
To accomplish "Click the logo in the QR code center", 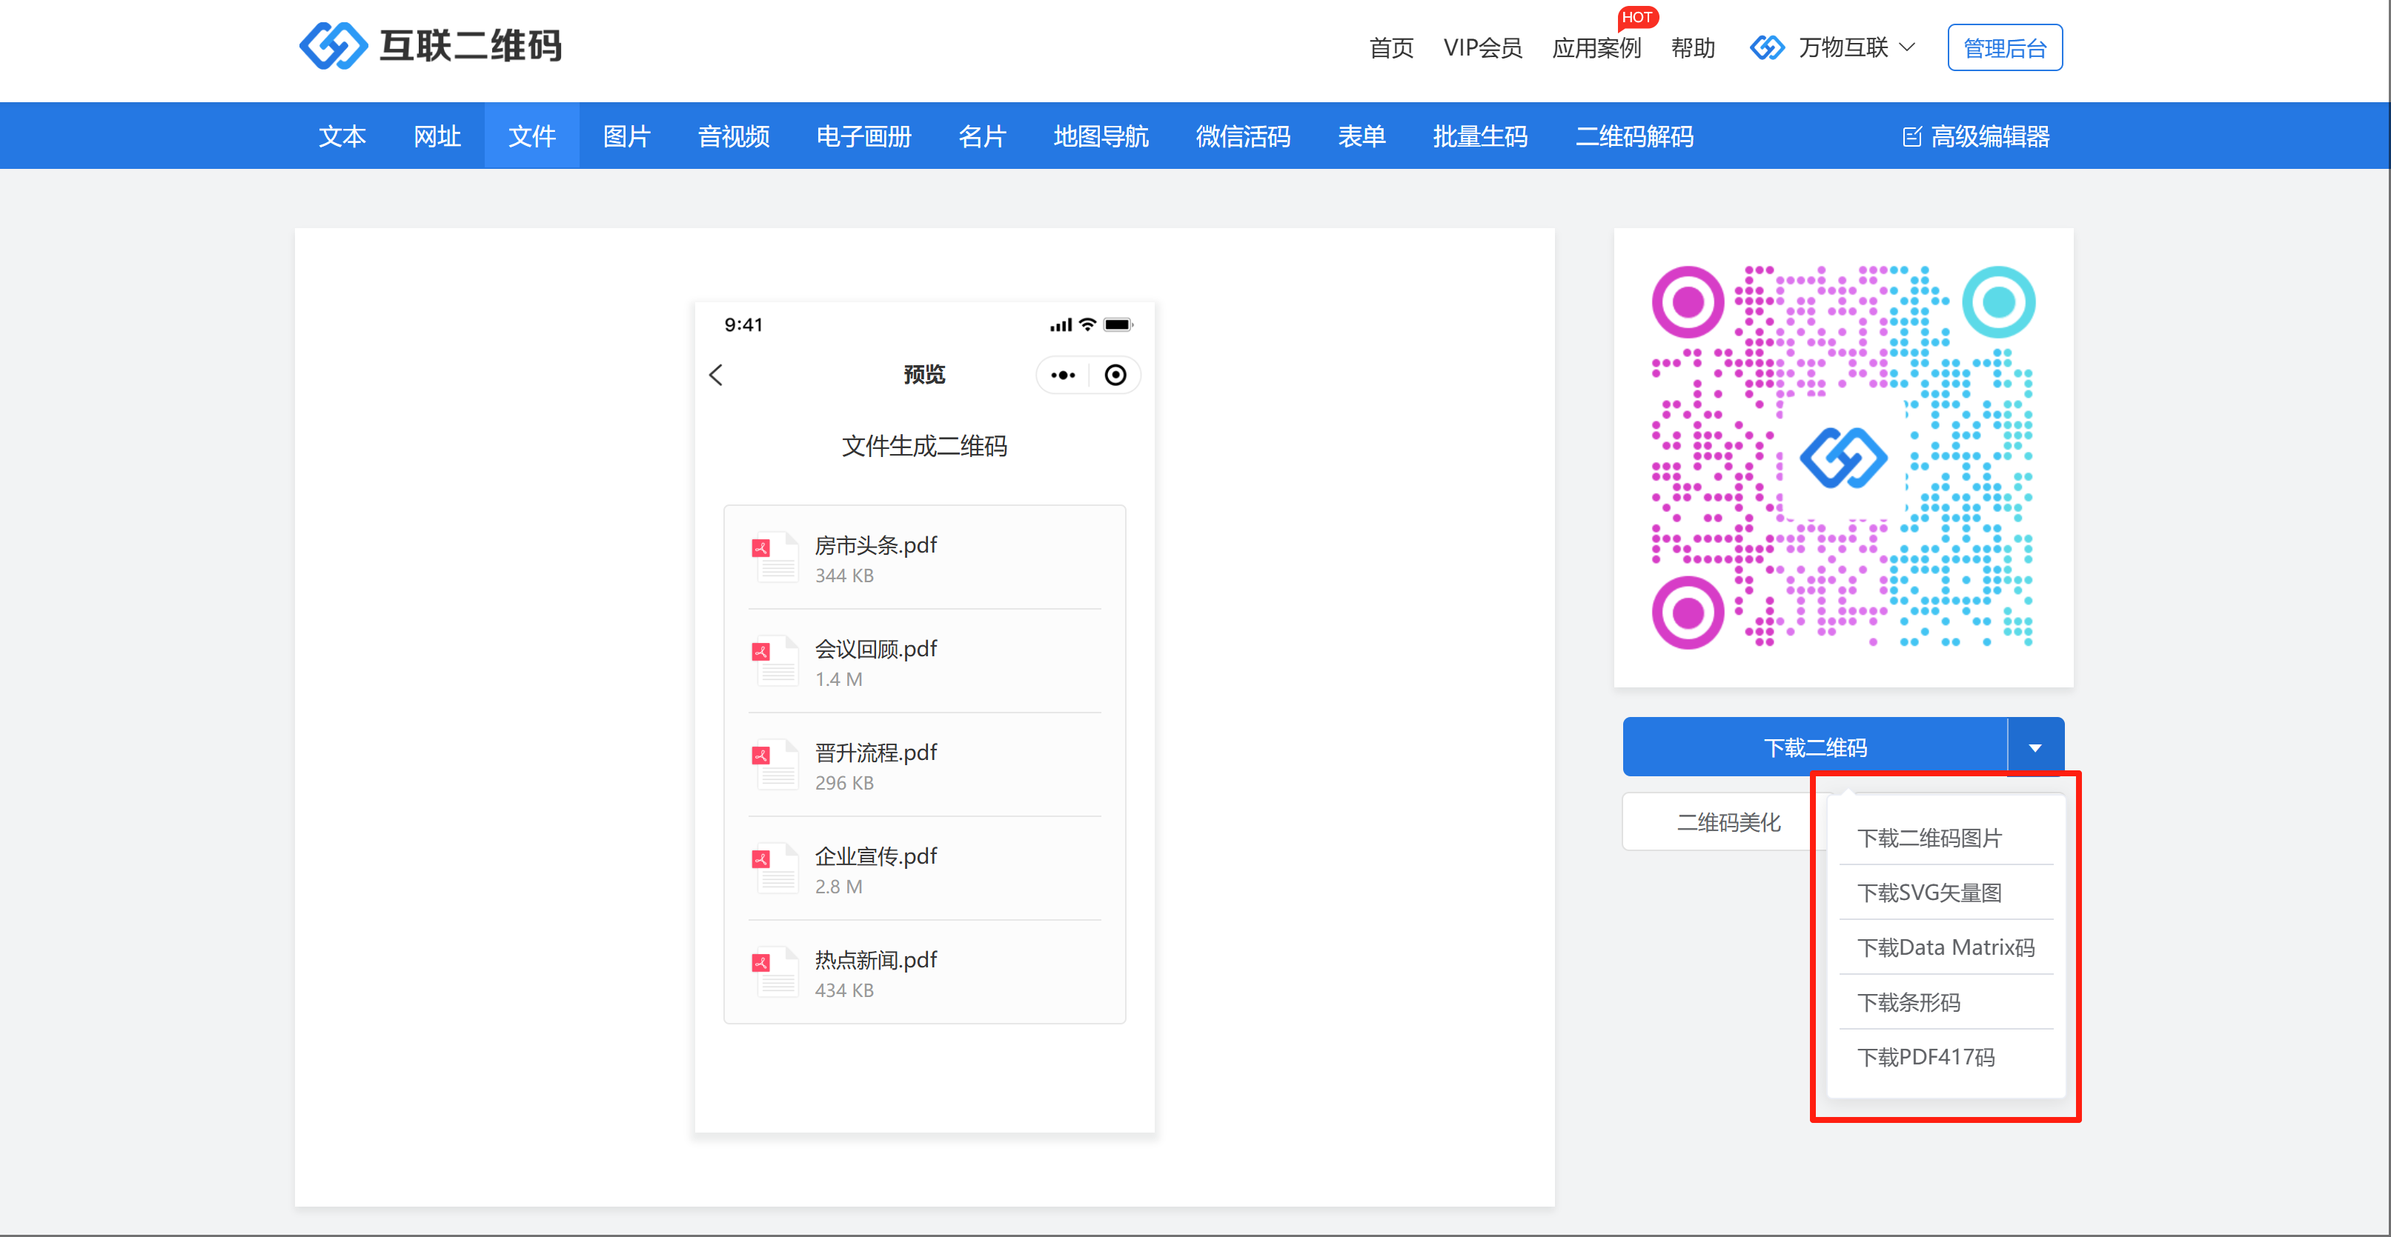I will pos(1843,457).
